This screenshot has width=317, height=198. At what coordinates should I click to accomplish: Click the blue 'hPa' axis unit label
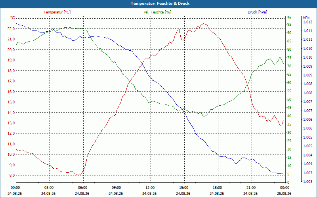(x=306, y=18)
